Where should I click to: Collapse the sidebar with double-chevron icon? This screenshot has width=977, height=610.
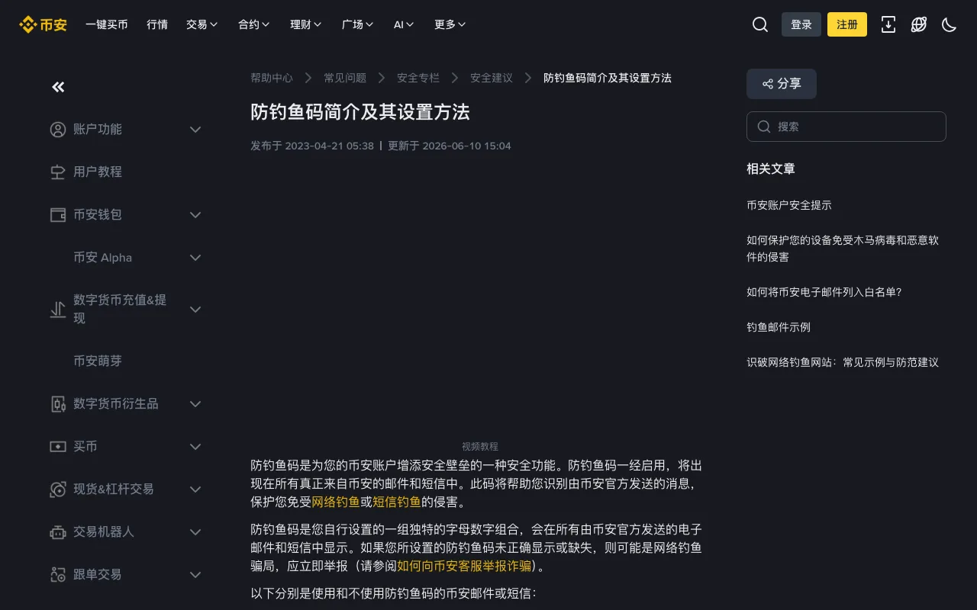58,87
